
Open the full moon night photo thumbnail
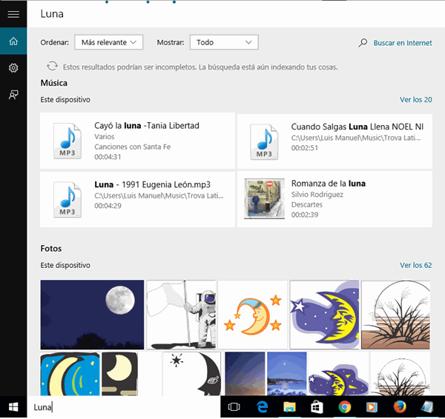92,315
